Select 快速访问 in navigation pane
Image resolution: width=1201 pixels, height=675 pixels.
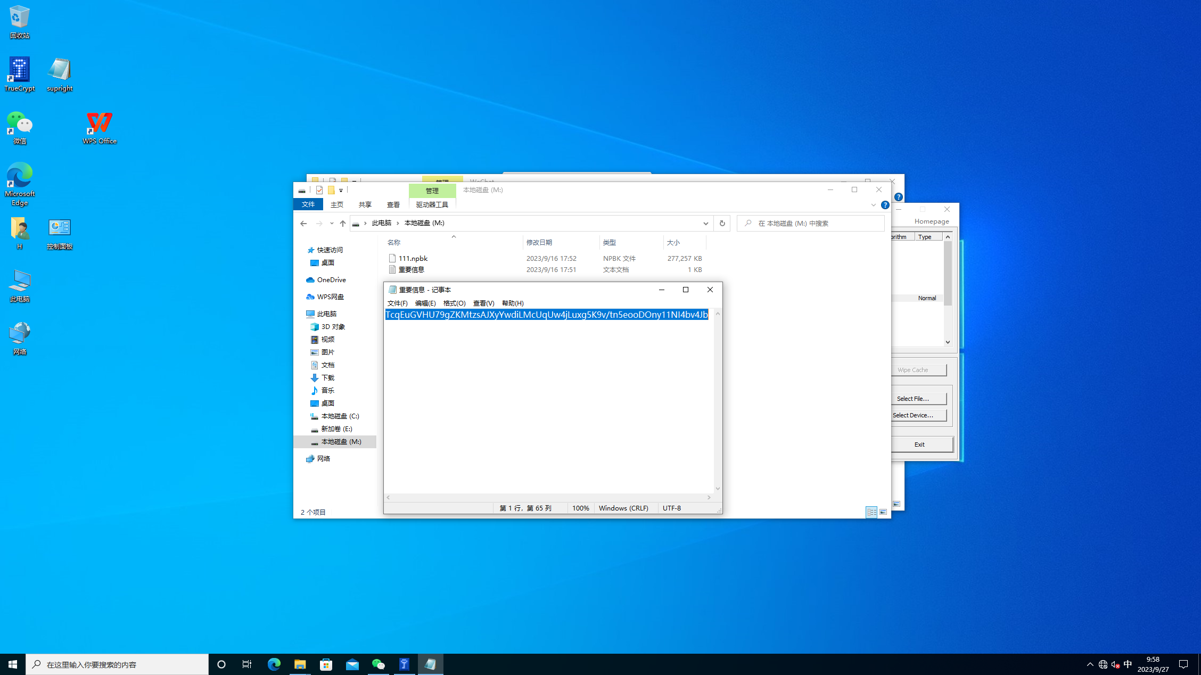[330, 250]
